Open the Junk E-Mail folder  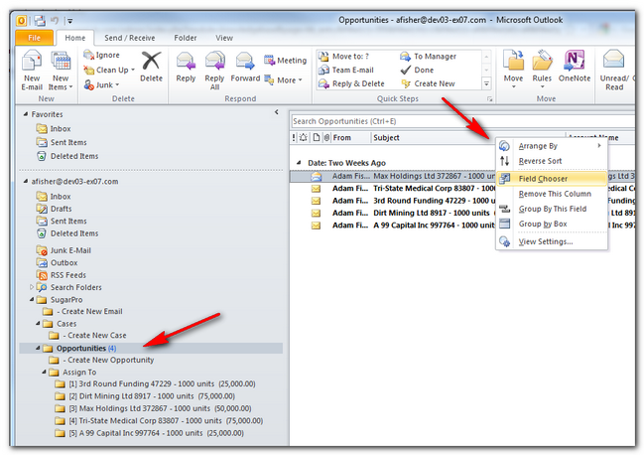[x=64, y=250]
